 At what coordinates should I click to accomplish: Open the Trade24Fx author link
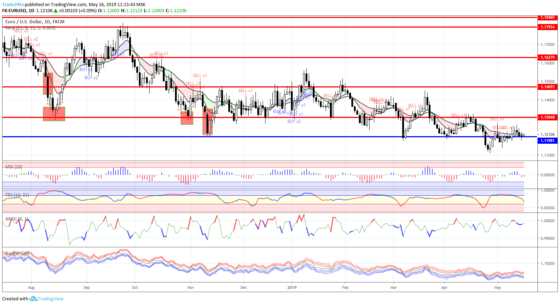(13, 5)
